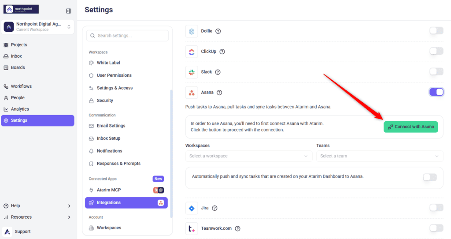Click the Asana badge on Integrations item

pos(161,203)
